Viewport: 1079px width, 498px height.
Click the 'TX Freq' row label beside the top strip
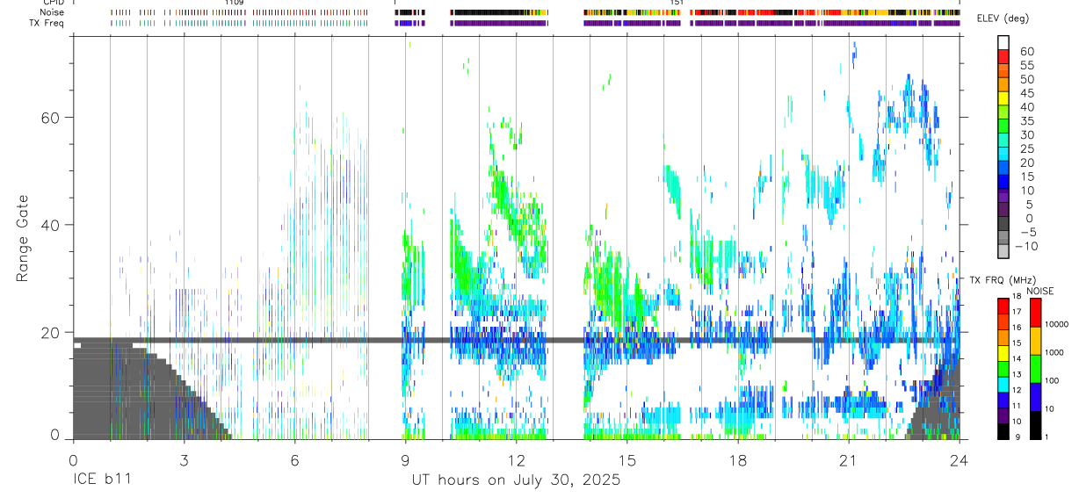(x=47, y=23)
